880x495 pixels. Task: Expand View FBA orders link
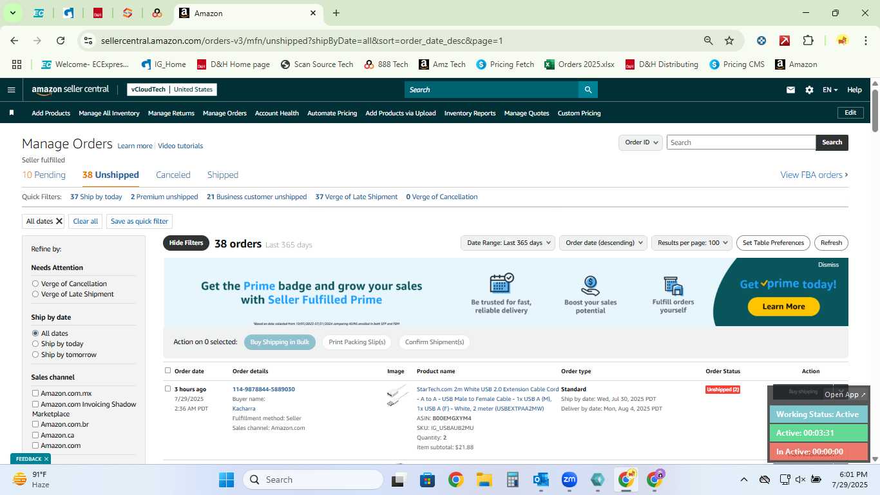pyautogui.click(x=814, y=175)
